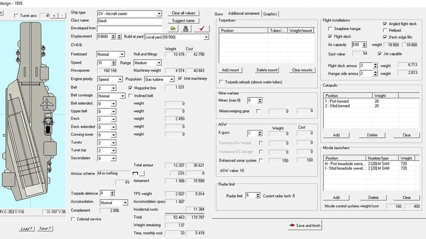Open the Propulsion dropdown
Screen dimensions: 426x239
[171, 79]
